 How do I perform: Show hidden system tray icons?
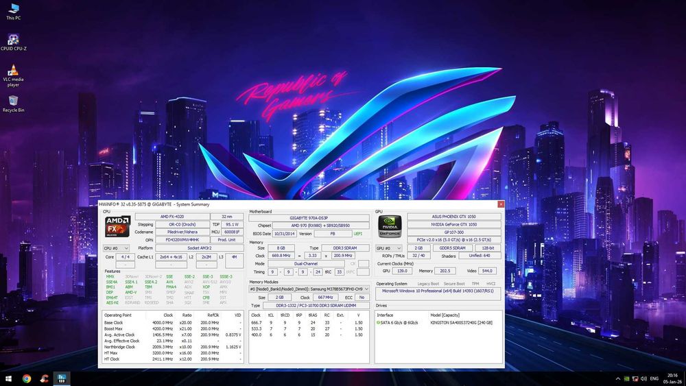click(617, 378)
